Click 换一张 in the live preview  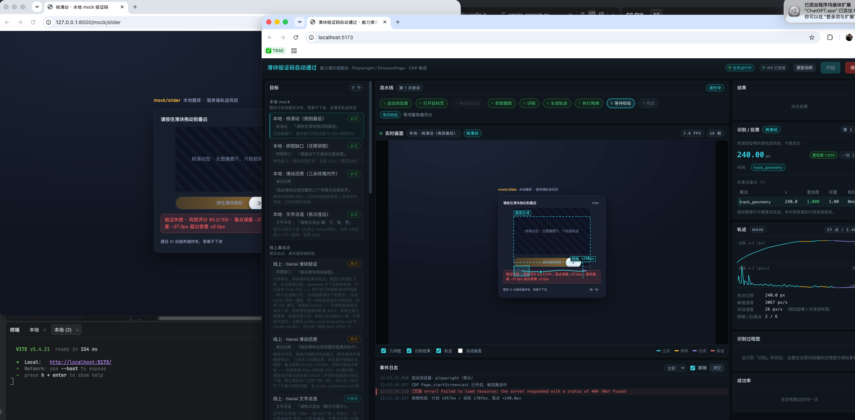(594, 289)
